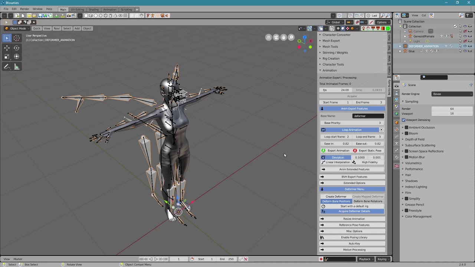Open Texture properties tab
475x267 pixels.
pos(396,166)
